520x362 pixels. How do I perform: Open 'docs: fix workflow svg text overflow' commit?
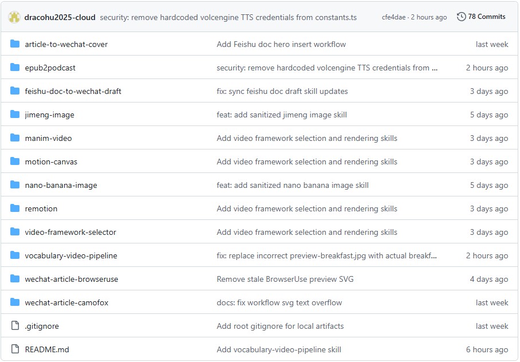[279, 302]
